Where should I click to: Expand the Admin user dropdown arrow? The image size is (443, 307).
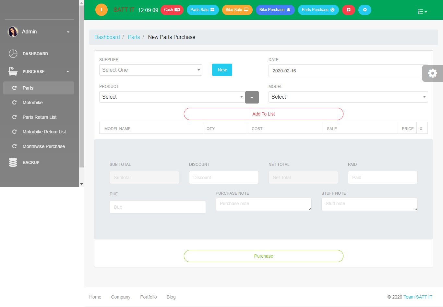click(68, 32)
